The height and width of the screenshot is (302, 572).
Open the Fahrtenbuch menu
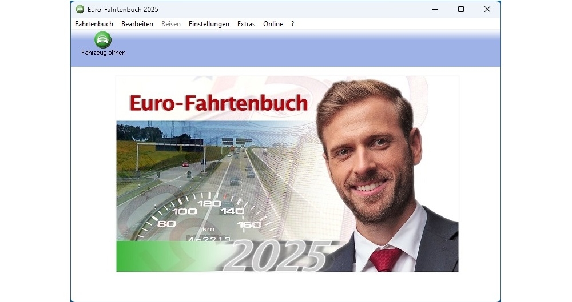[x=94, y=24]
